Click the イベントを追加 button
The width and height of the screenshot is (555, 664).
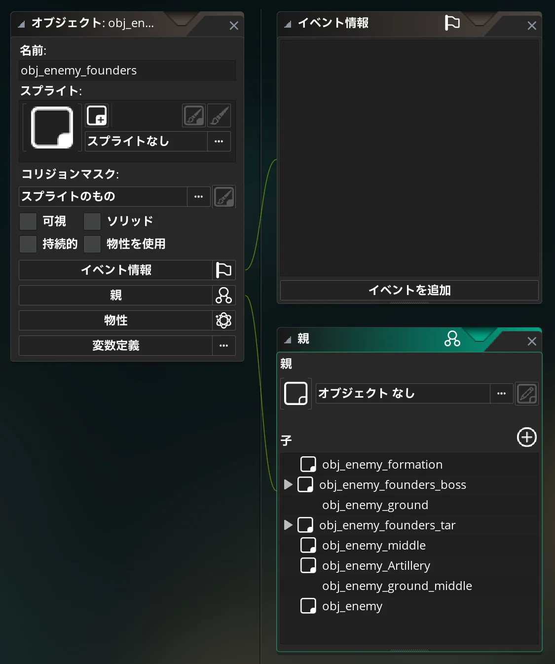pos(409,290)
